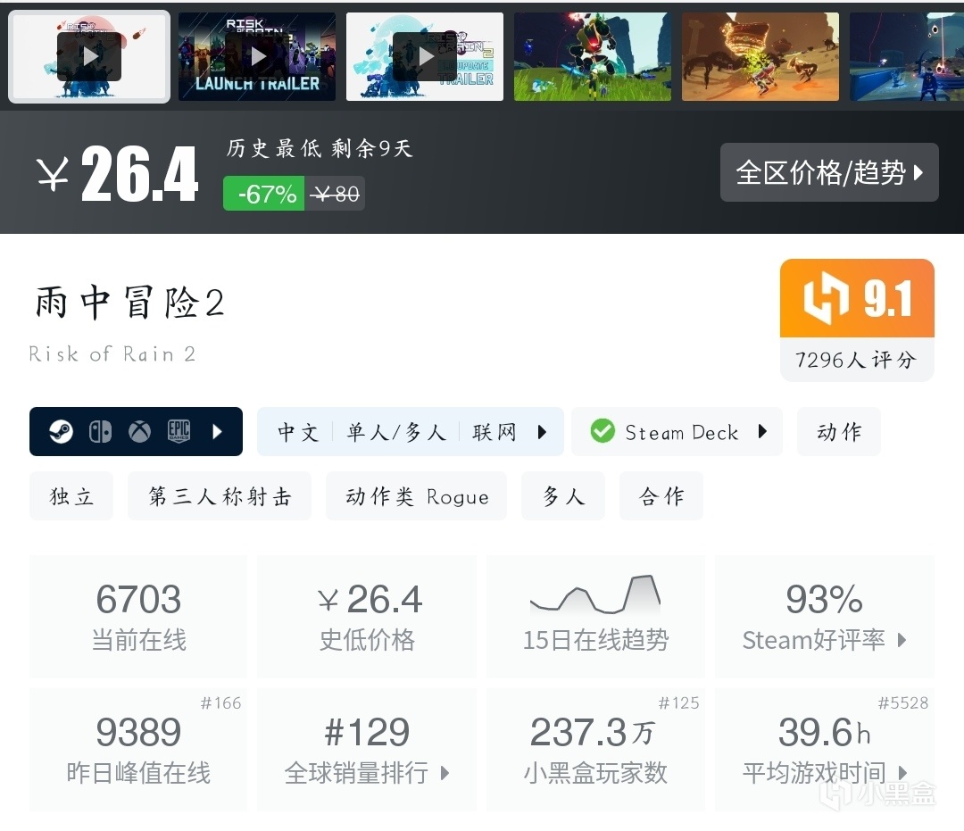Select the 独立 indie tag
Viewport: 964px width, 831px height.
(71, 496)
